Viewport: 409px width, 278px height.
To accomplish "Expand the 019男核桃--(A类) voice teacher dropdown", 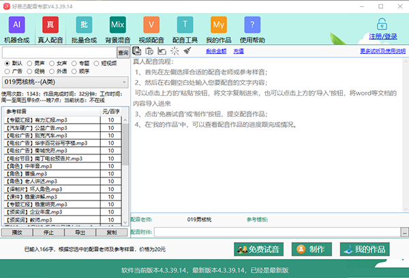I will click(65, 82).
